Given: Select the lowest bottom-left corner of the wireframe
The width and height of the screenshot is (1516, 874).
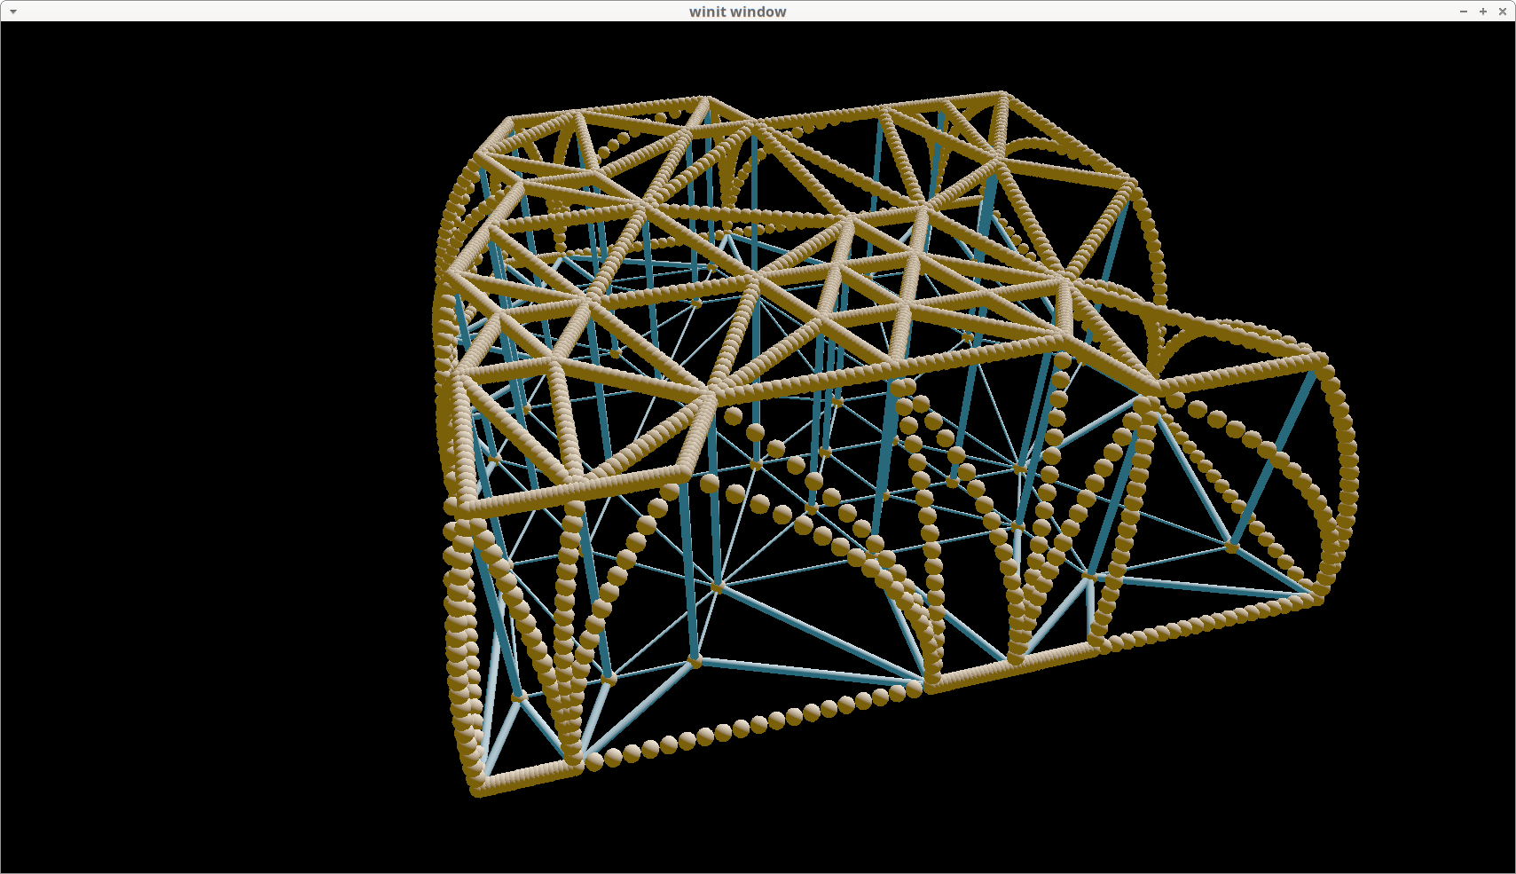Looking at the screenshot, I should point(477,789).
